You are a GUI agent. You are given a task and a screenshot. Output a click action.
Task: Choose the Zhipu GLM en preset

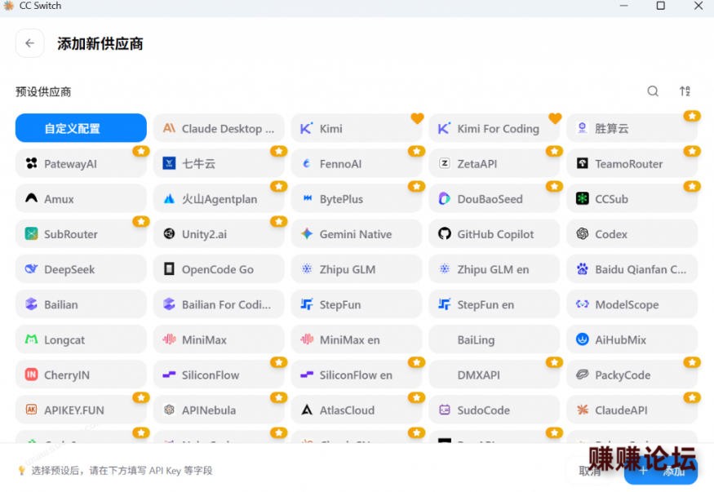point(494,269)
